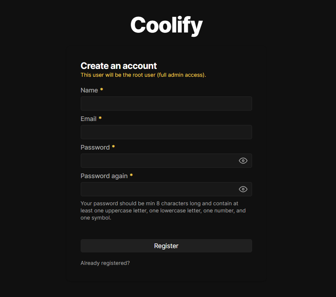336x297 pixels.
Task: Click the Email field label
Action: pyautogui.click(x=89, y=119)
